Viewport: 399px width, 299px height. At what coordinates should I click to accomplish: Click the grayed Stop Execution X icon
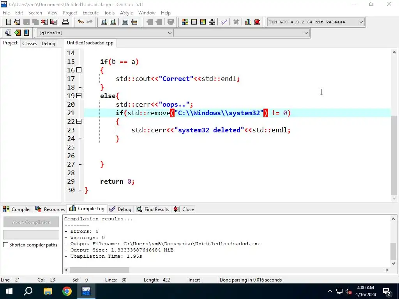click(236, 22)
